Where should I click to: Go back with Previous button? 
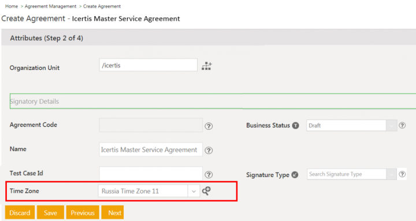tap(83, 212)
